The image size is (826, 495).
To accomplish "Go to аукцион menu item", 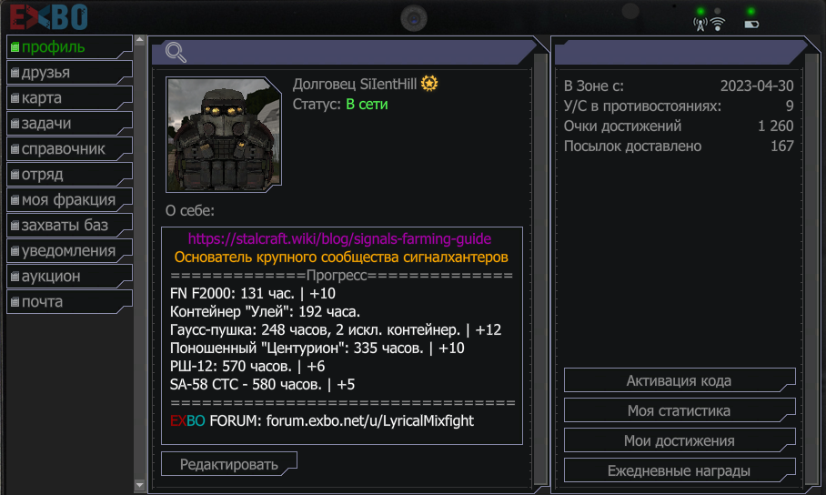I will tap(69, 276).
